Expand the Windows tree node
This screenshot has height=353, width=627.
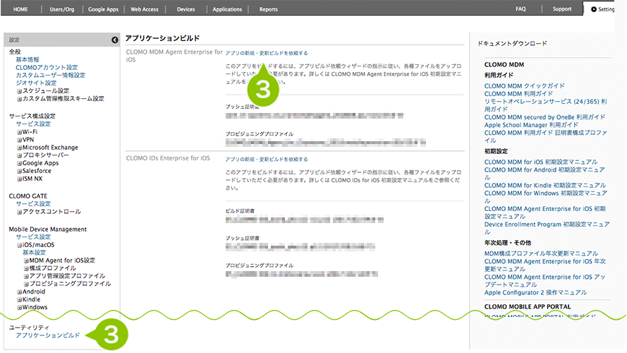(x=19, y=308)
